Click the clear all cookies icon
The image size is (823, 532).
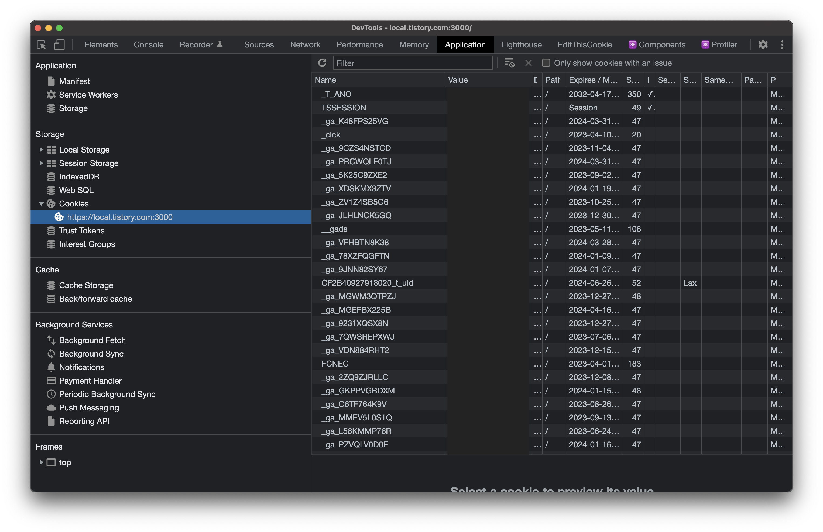pyautogui.click(x=509, y=63)
